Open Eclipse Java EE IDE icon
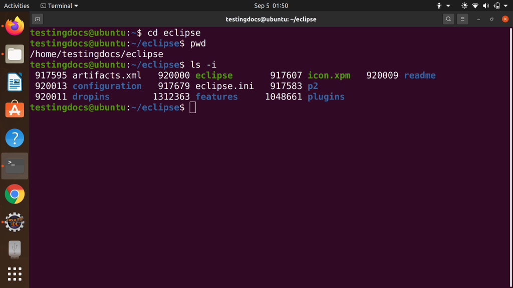Screen dimensions: 513x288 [x=15, y=222]
